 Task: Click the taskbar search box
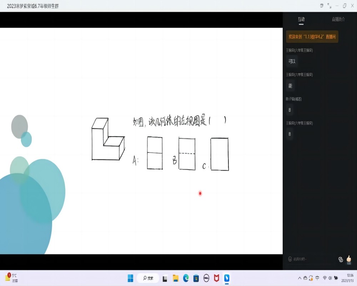pyautogui.click(x=148, y=278)
